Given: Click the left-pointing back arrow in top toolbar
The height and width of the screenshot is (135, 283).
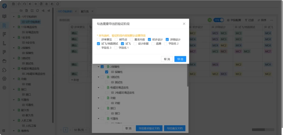Looking at the screenshot, I should [30, 4].
